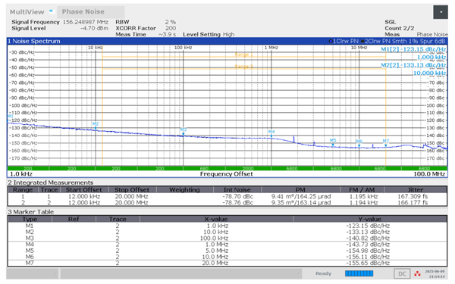This screenshot has width=455, height=284.
Task: Select the M3 row in Marker Table
Action: [x=227, y=239]
